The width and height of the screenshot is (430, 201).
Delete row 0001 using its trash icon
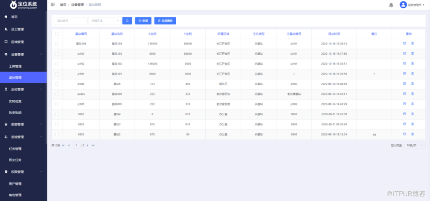point(413,134)
